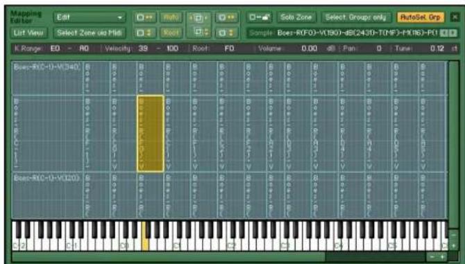Click the resolve overlapping key ranges icon
The width and height of the screenshot is (465, 264).
[199, 18]
